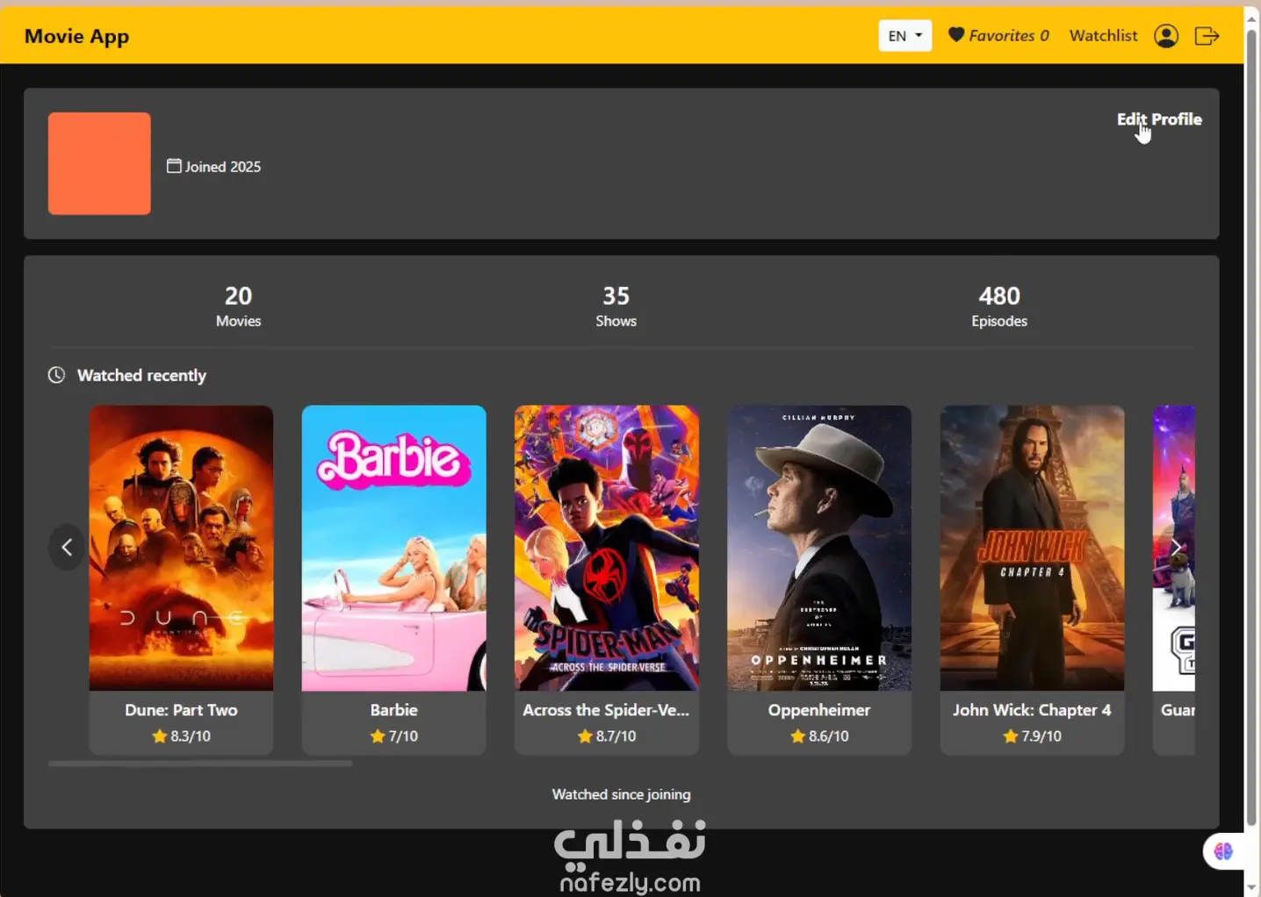The image size is (1261, 897).
Task: Click the 7.9/10 rating for John Wick
Action: click(x=1032, y=736)
